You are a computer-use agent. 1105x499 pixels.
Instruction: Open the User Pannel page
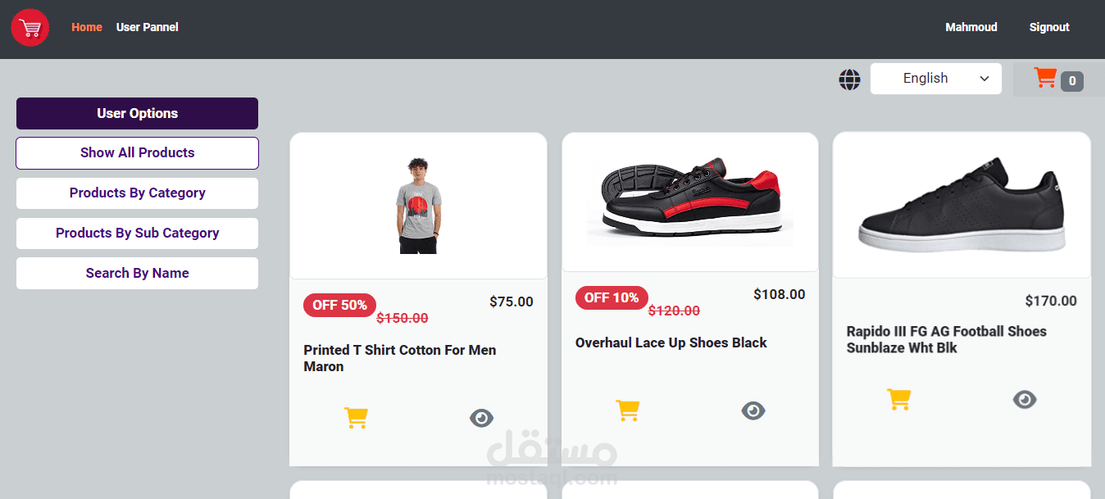click(147, 26)
